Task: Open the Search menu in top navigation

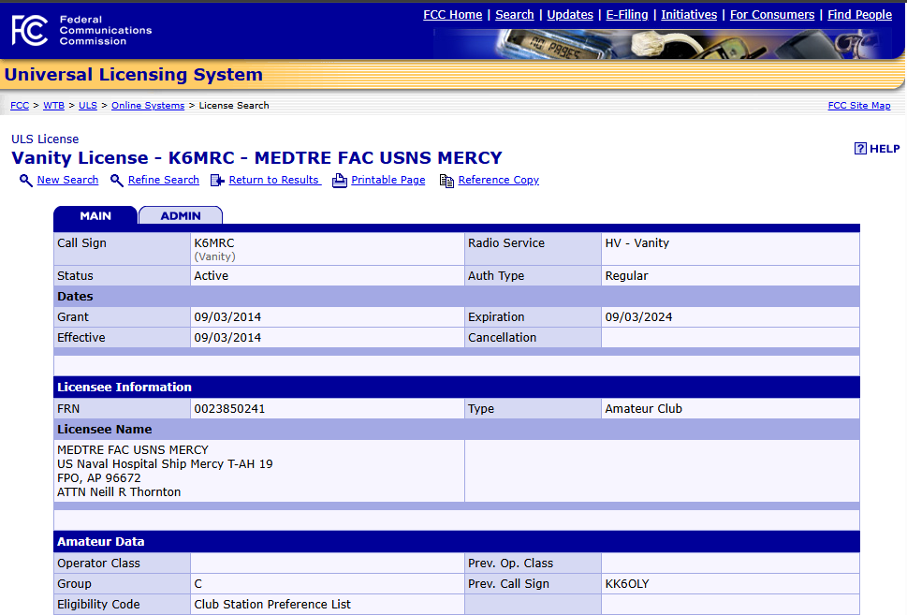Action: click(514, 14)
